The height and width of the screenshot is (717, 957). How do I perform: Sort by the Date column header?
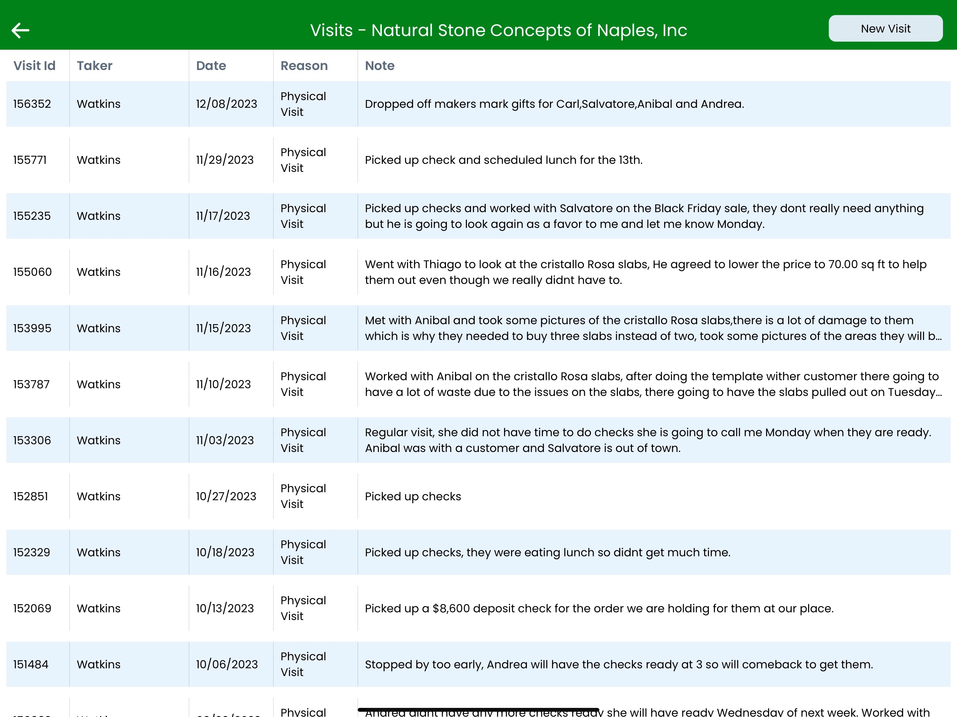[x=211, y=66]
